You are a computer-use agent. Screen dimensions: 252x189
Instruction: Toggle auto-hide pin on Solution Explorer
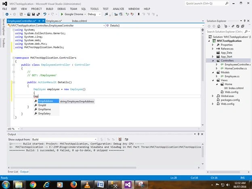click(245, 21)
